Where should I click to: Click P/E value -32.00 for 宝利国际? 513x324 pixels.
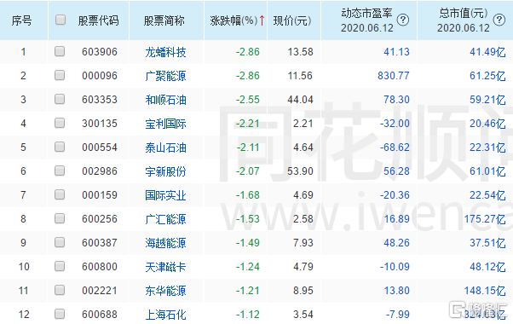point(395,124)
